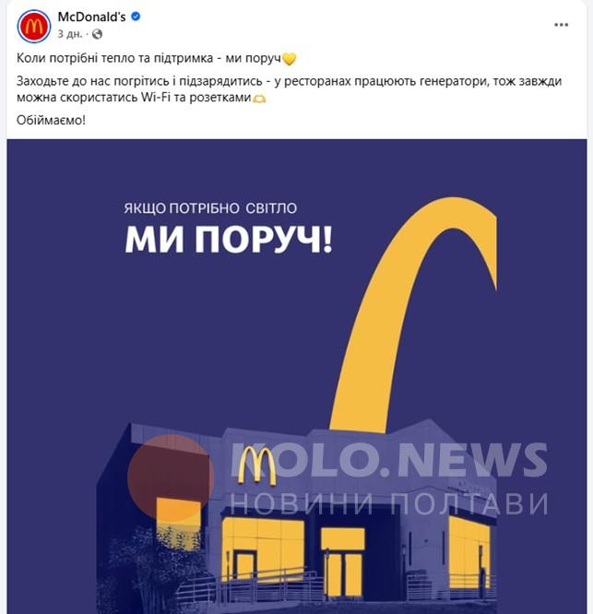Click the "НОВИНИ ПОЛТАВИ" watermark line
Image resolution: width=593 pixels, height=614 pixels.
389,503
